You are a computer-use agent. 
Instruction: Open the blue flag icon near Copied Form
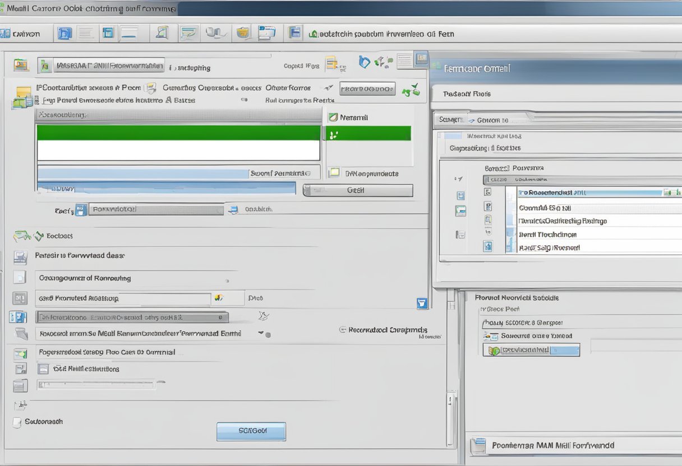(x=365, y=62)
